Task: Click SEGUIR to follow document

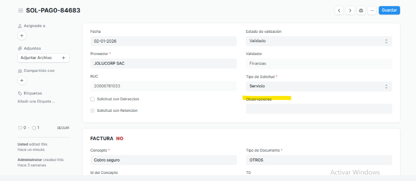Action: (x=63, y=128)
